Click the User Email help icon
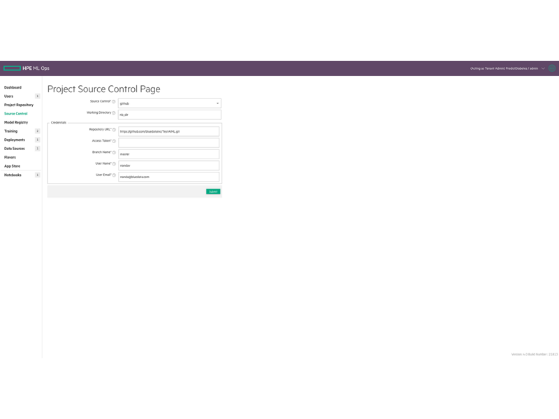 [114, 175]
